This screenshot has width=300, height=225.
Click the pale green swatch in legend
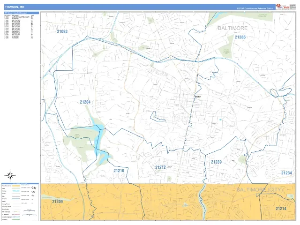click(16, 188)
